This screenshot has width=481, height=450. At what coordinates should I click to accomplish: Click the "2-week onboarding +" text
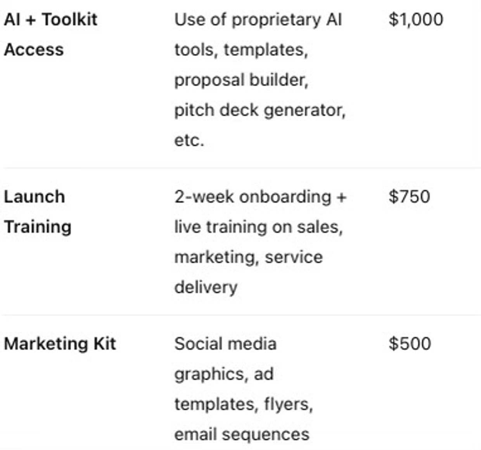260,197
